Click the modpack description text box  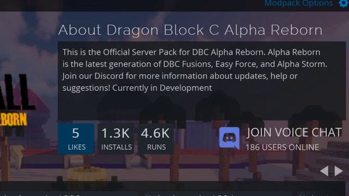tap(202, 81)
